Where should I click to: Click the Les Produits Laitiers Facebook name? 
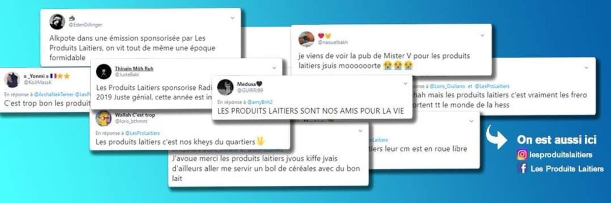click(567, 168)
